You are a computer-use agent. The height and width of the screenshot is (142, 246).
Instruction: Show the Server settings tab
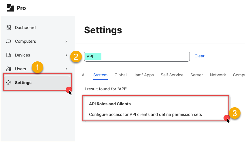coord(196,75)
